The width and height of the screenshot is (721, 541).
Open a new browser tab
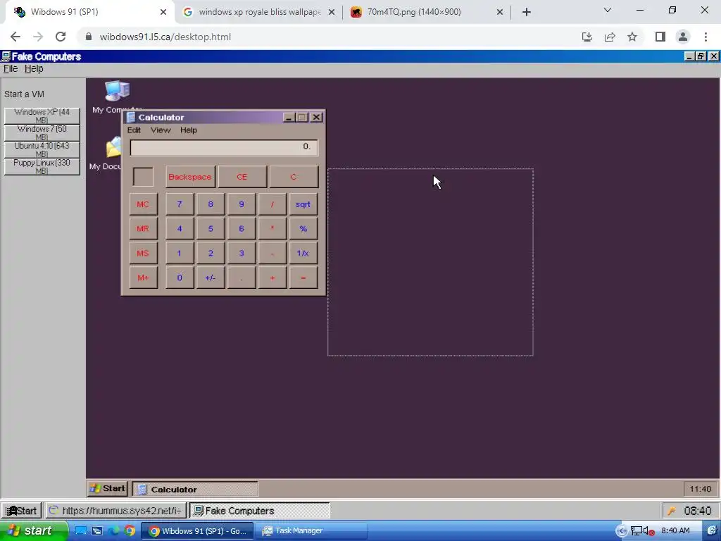point(527,12)
